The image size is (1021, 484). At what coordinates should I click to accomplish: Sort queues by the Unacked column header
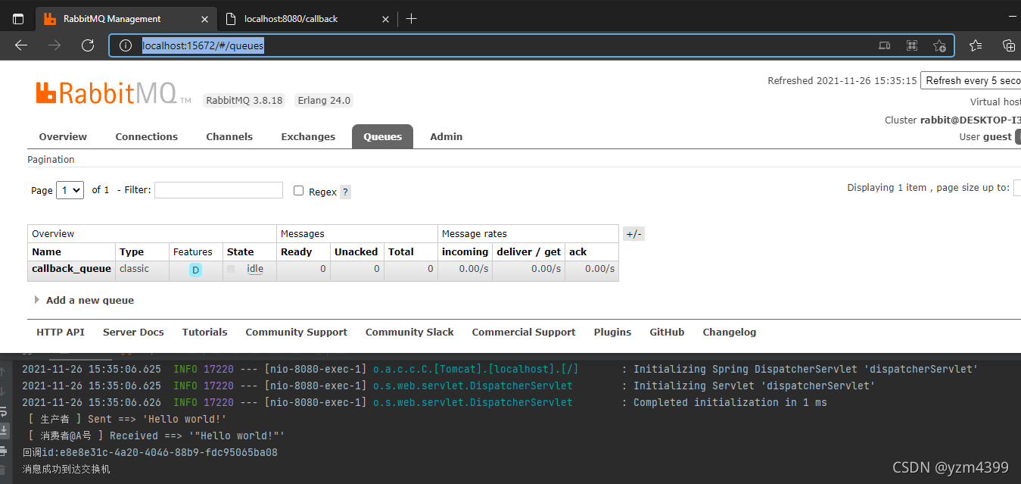(x=356, y=251)
